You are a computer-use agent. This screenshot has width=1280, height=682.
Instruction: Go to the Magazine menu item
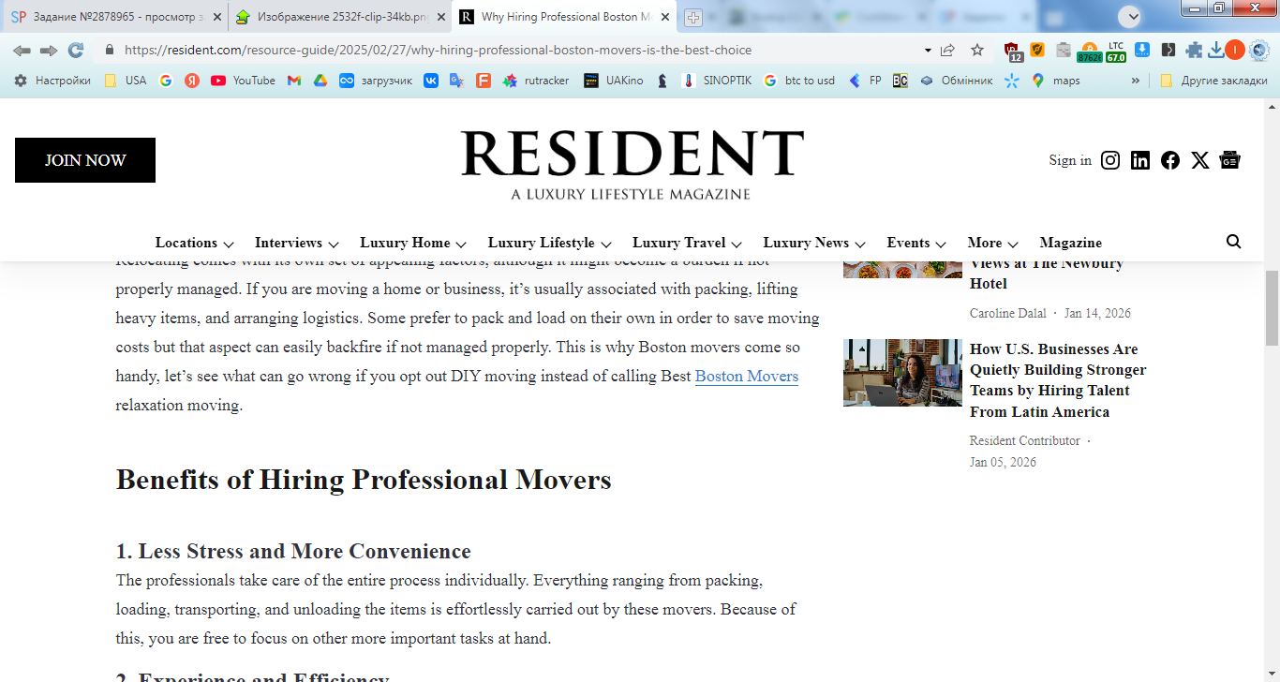tap(1071, 243)
